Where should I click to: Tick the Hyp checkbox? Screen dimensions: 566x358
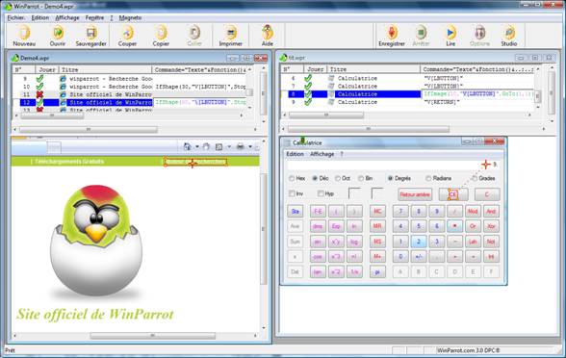321,193
